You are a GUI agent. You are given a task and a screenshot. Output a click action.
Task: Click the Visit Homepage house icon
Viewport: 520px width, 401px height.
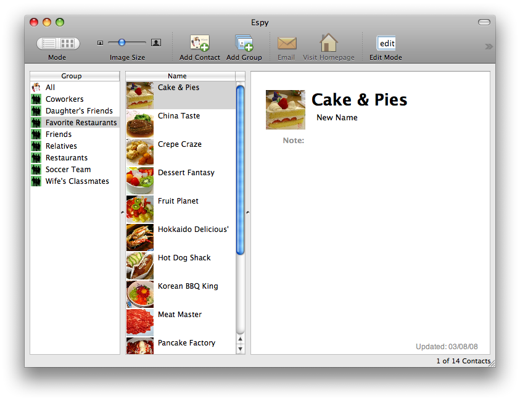point(328,43)
